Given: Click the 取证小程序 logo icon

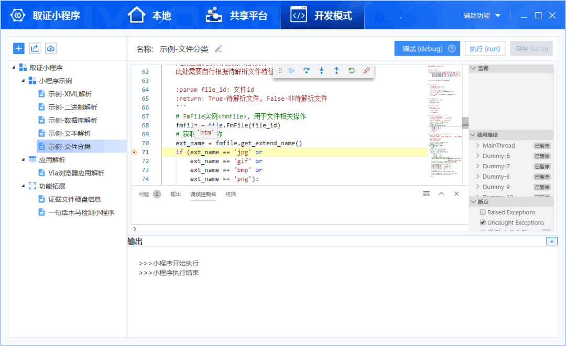Looking at the screenshot, I should 18,15.
